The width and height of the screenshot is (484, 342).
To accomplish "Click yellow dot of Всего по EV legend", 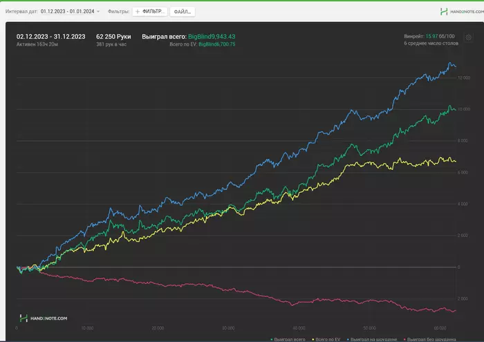I will (313, 339).
